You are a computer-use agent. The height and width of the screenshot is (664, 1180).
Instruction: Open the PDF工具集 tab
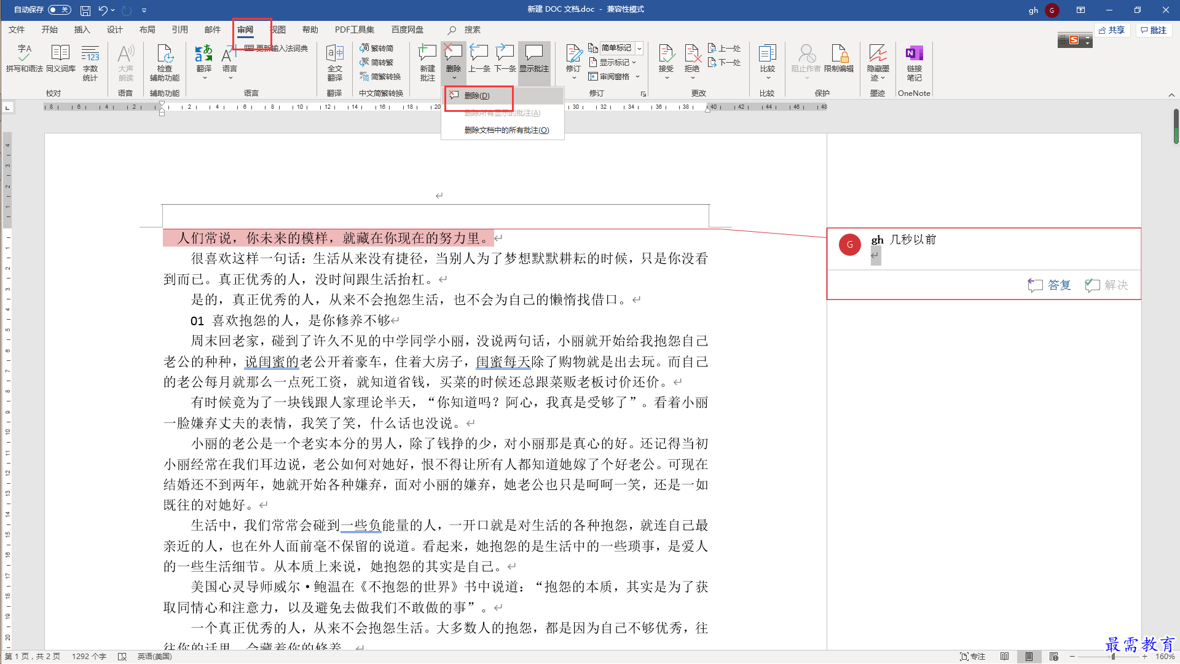pyautogui.click(x=355, y=30)
